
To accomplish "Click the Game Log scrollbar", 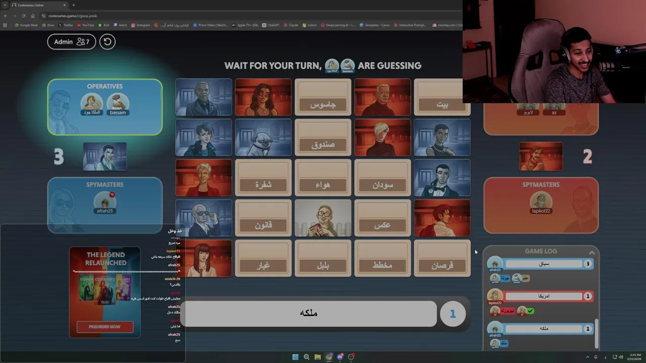I will coord(598,333).
